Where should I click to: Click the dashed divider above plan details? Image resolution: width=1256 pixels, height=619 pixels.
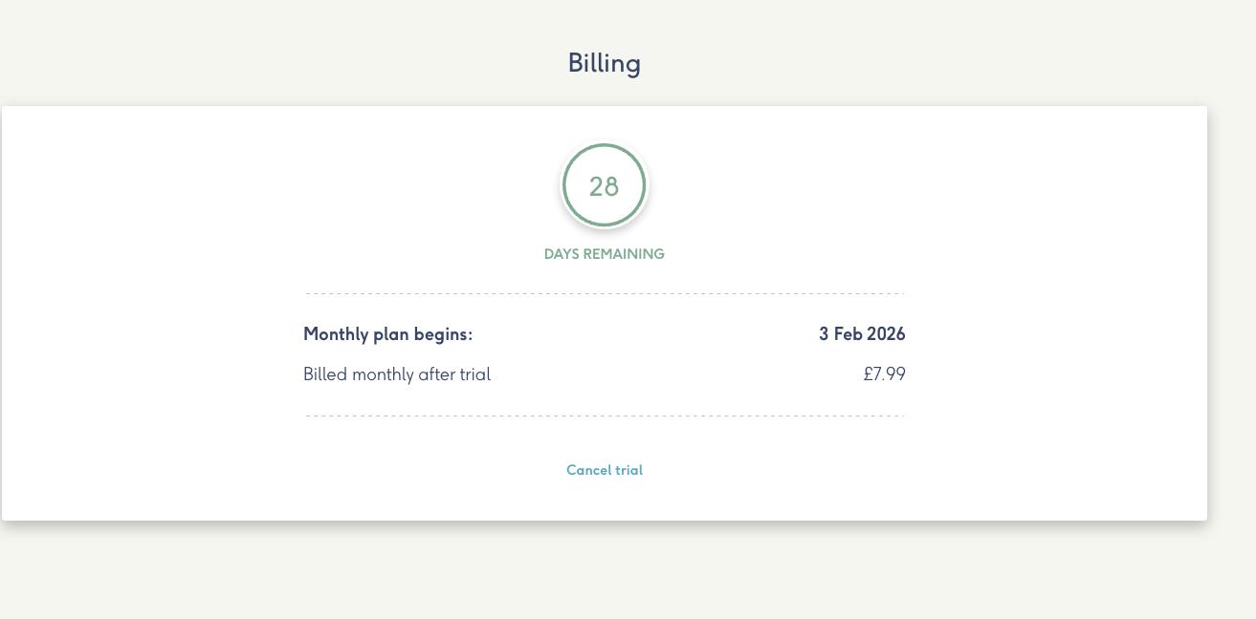tap(604, 293)
